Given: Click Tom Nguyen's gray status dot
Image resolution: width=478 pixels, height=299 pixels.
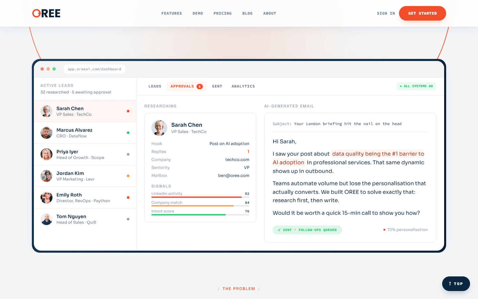Looking at the screenshot, I should click(128, 219).
